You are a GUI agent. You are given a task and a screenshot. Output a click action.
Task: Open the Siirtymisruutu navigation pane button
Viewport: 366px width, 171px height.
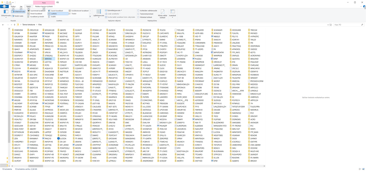[x=5, y=13]
